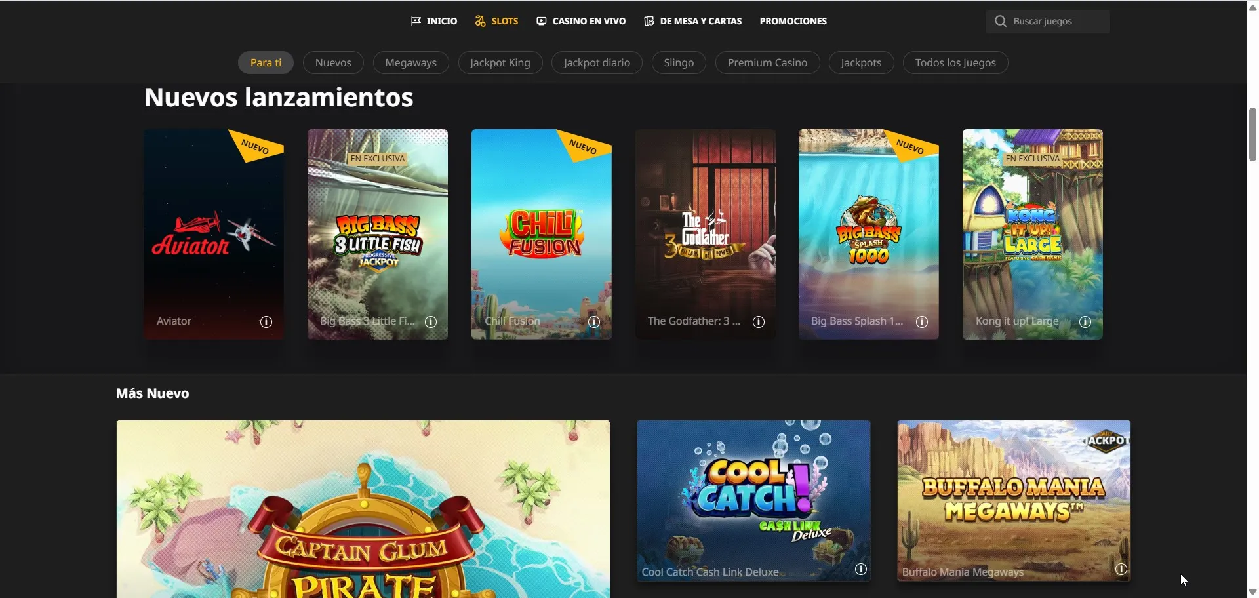This screenshot has height=598, width=1259.
Task: Choose the Slingo category pill
Action: (x=679, y=63)
